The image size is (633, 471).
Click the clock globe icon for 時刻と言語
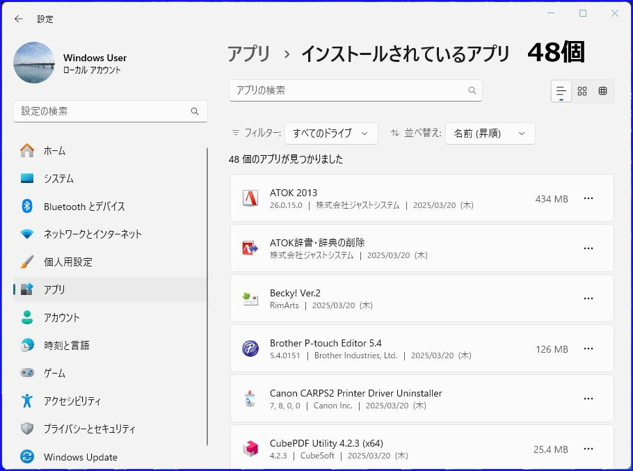27,346
